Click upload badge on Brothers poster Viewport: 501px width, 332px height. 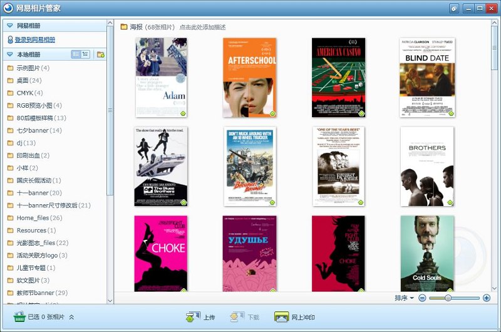click(450, 202)
